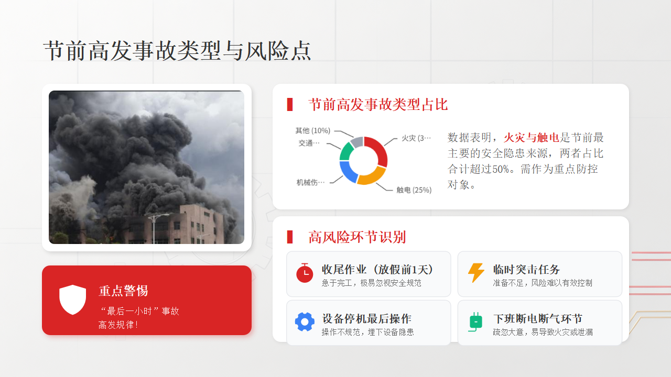Image resolution: width=671 pixels, height=377 pixels.
Task: Click the highlighted 火灾与触电 text
Action: (532, 138)
